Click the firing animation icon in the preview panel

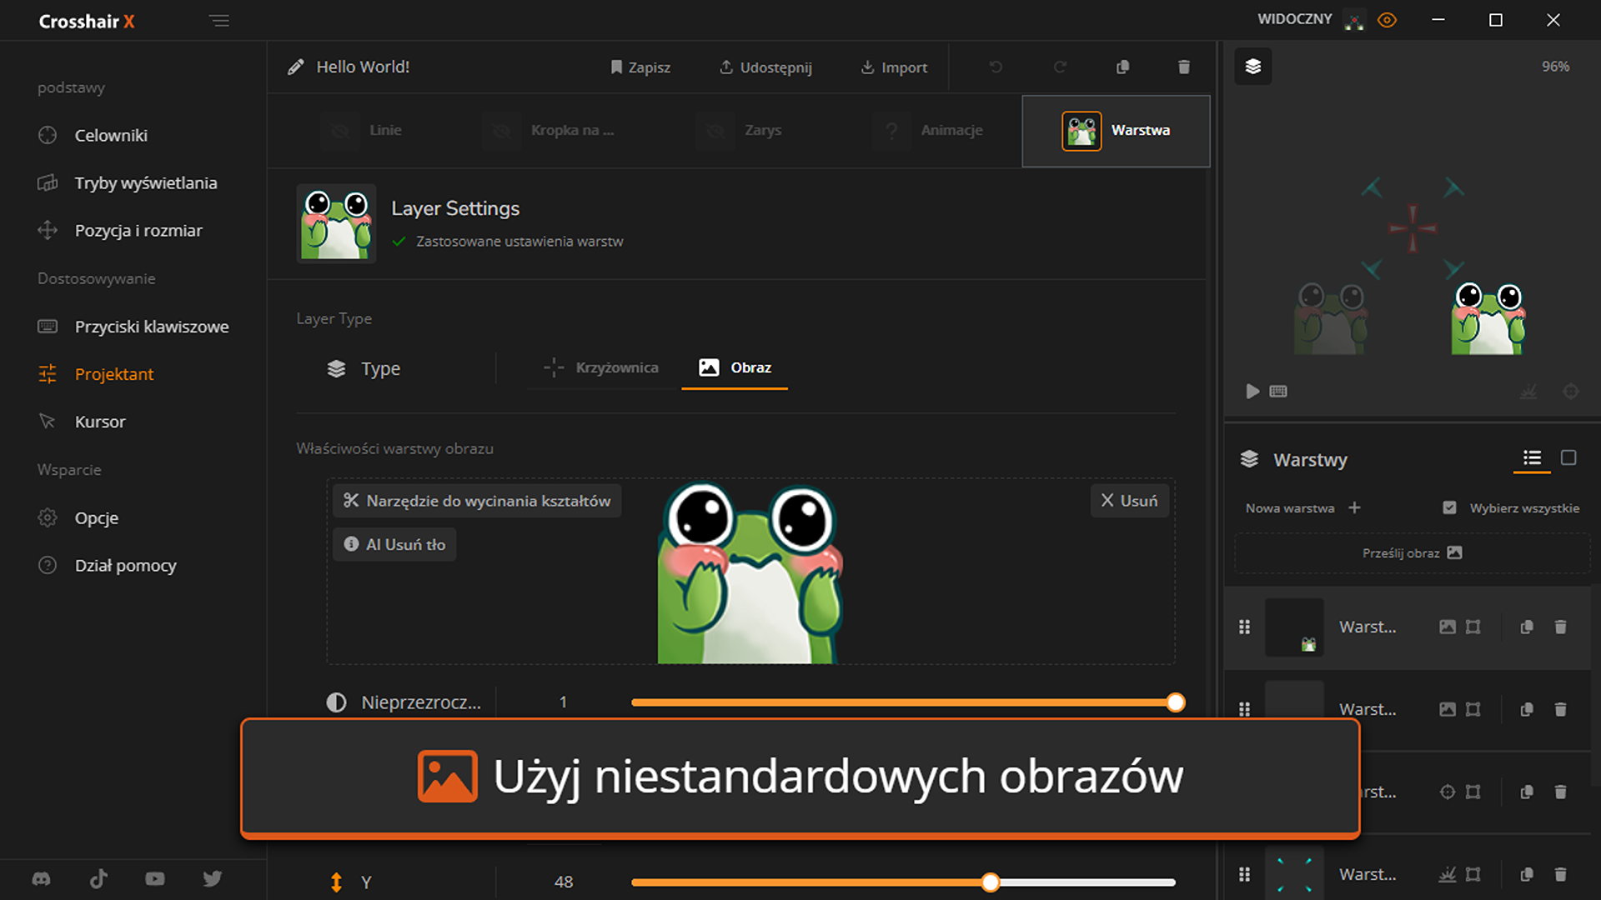tap(1528, 392)
